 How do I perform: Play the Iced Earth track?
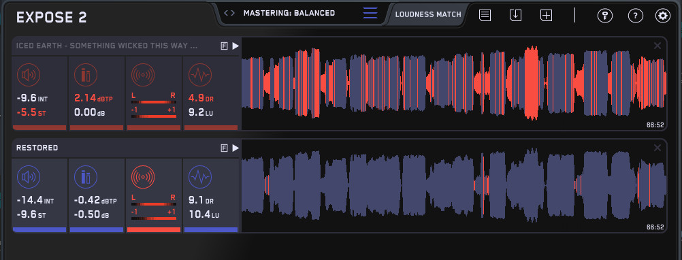236,46
